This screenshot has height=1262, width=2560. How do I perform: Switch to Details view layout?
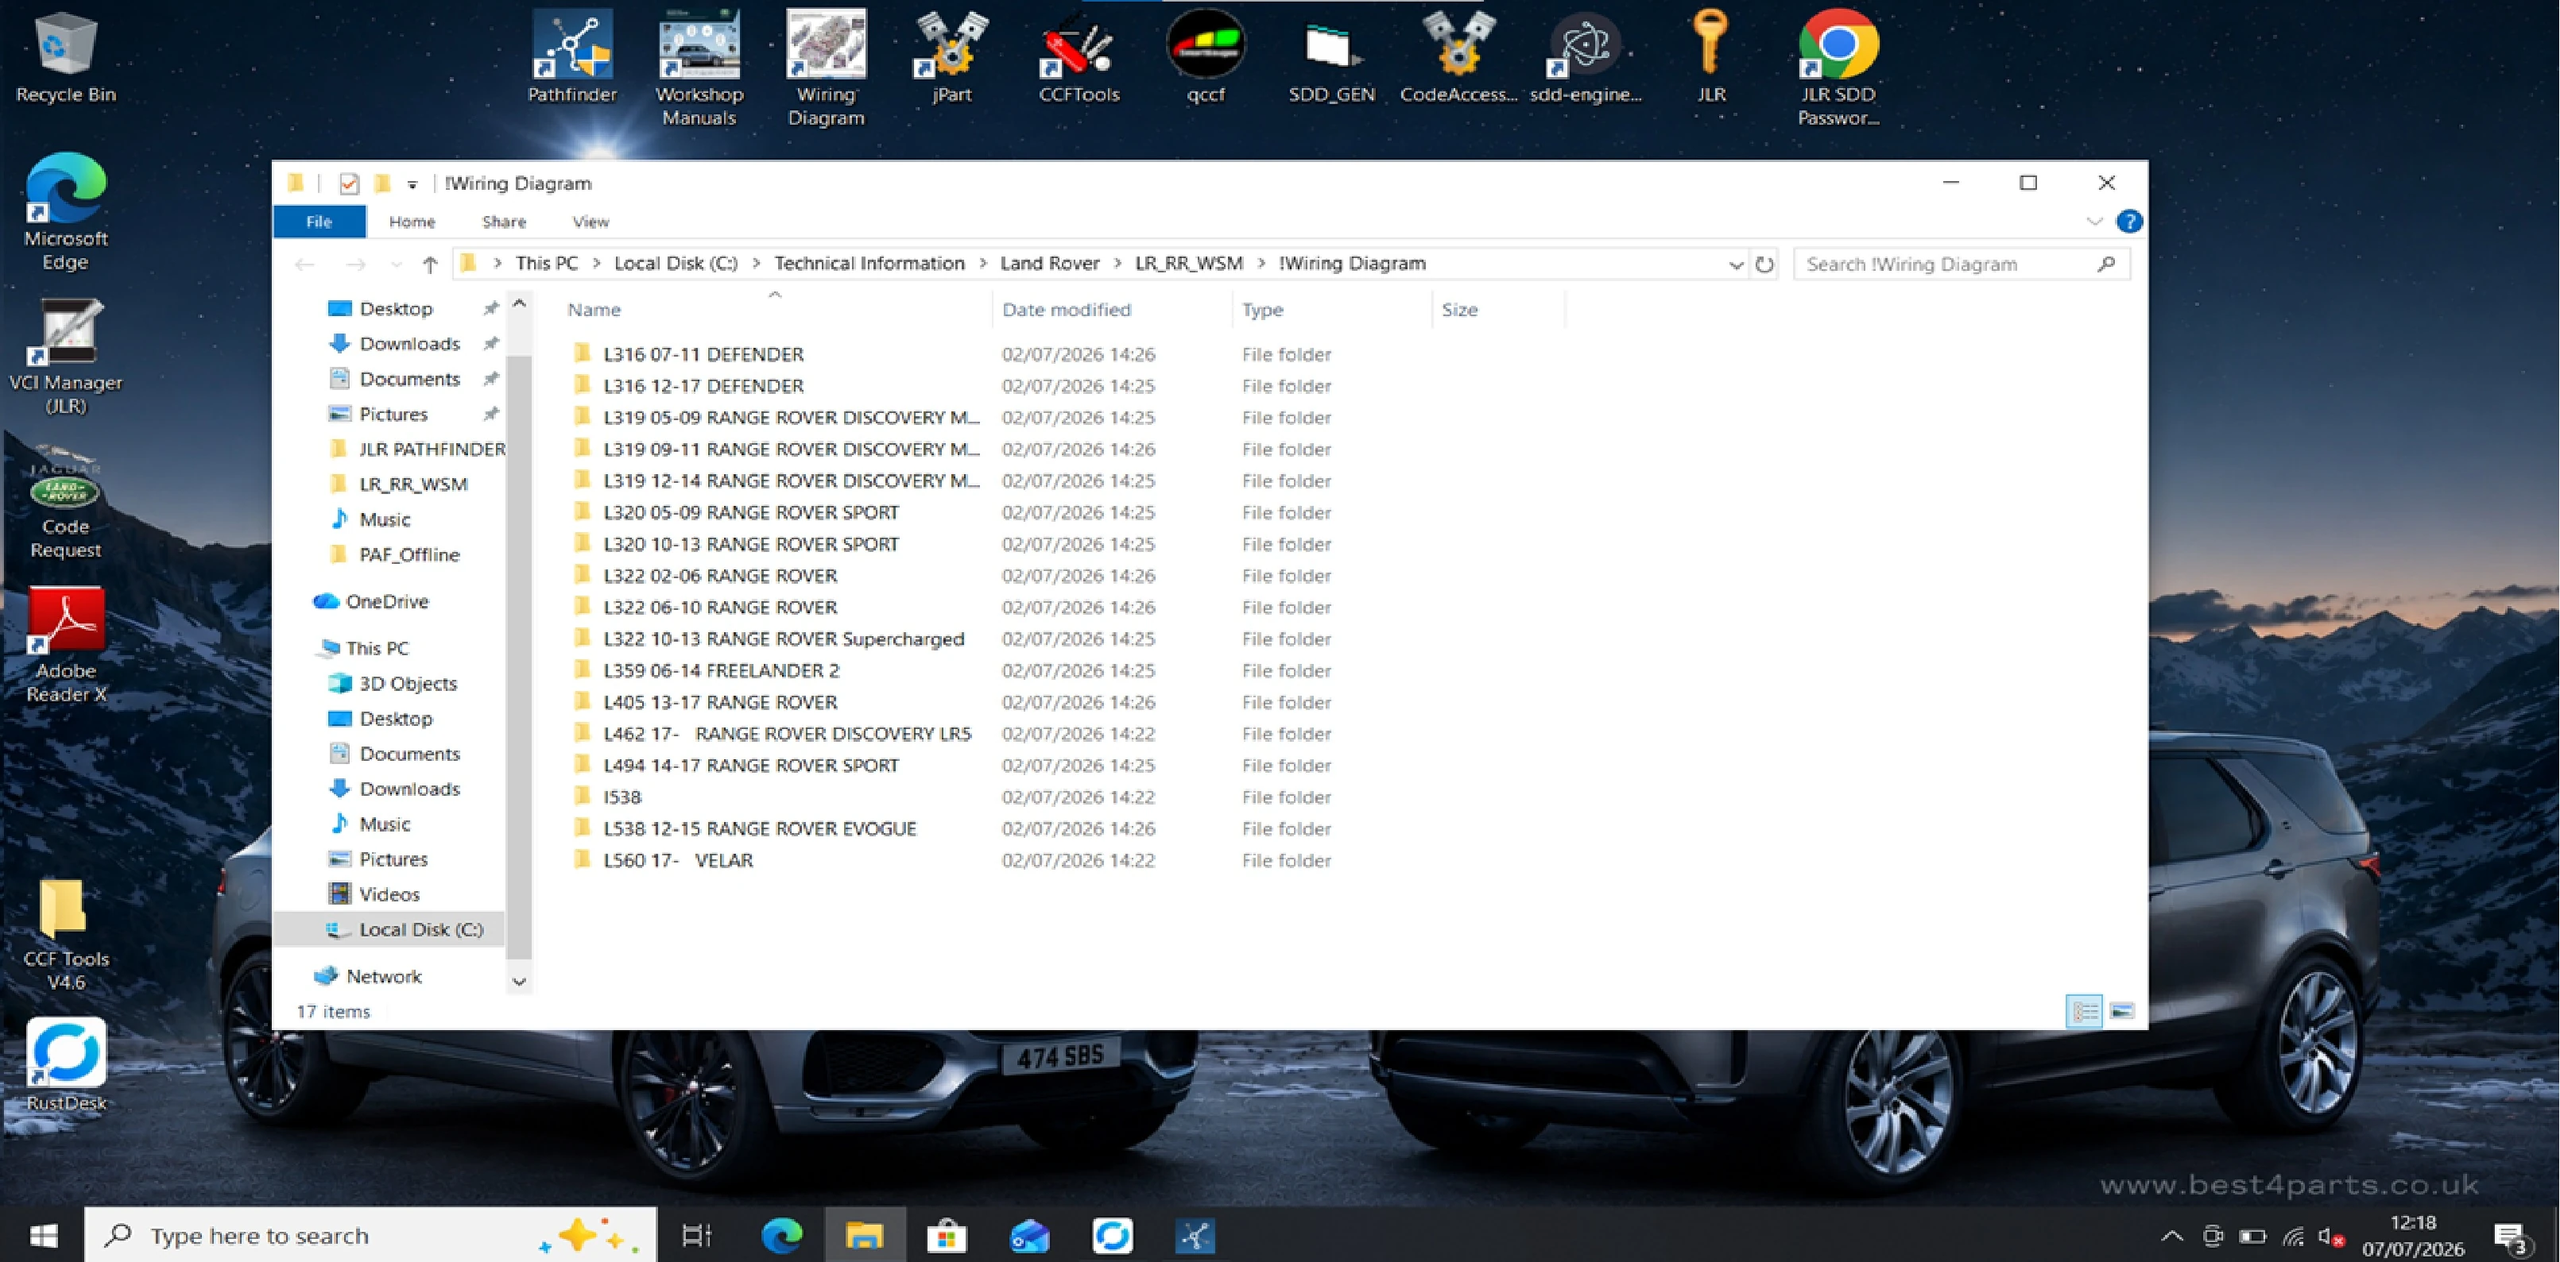click(x=2084, y=1012)
